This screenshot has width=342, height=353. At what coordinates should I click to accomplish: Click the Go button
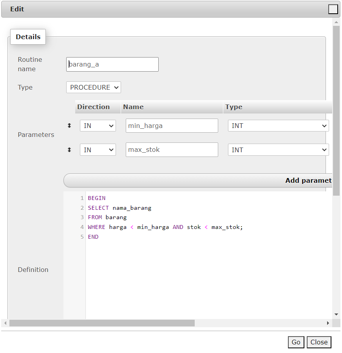click(x=296, y=342)
